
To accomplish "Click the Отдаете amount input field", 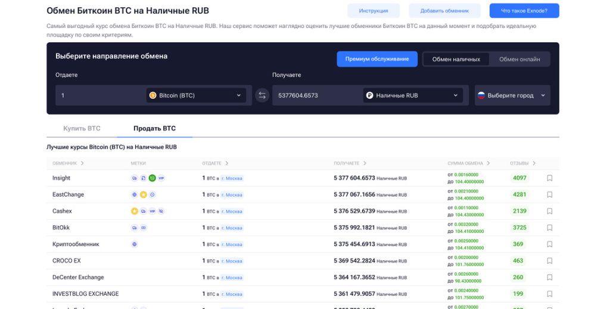I will [x=100, y=96].
